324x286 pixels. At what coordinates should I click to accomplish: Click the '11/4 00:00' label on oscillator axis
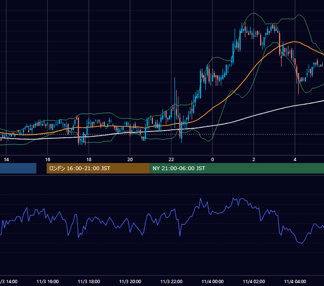pyautogui.click(x=213, y=282)
